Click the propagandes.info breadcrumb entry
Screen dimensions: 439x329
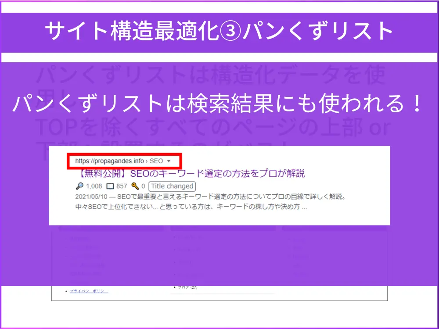tap(111, 161)
